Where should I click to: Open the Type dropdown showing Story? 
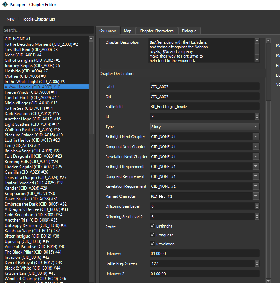point(205,126)
